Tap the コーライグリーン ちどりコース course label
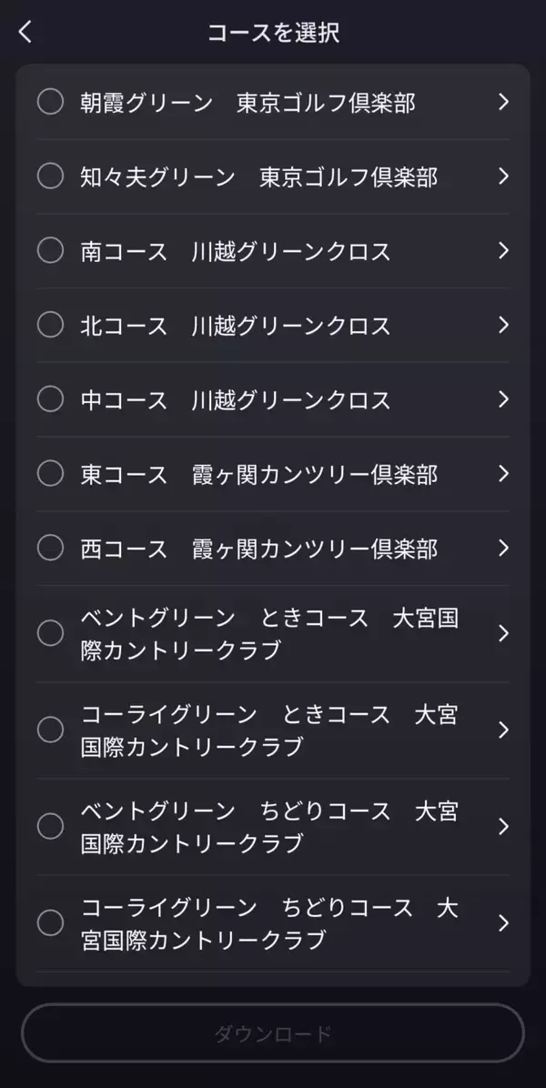The image size is (546, 1088). 268,923
